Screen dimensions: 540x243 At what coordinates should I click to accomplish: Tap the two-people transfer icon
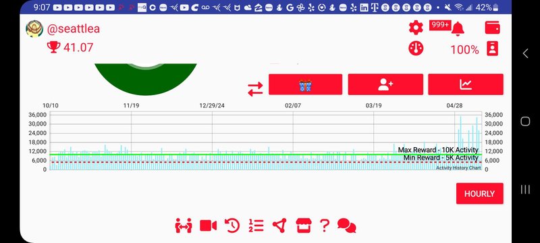[x=183, y=226]
